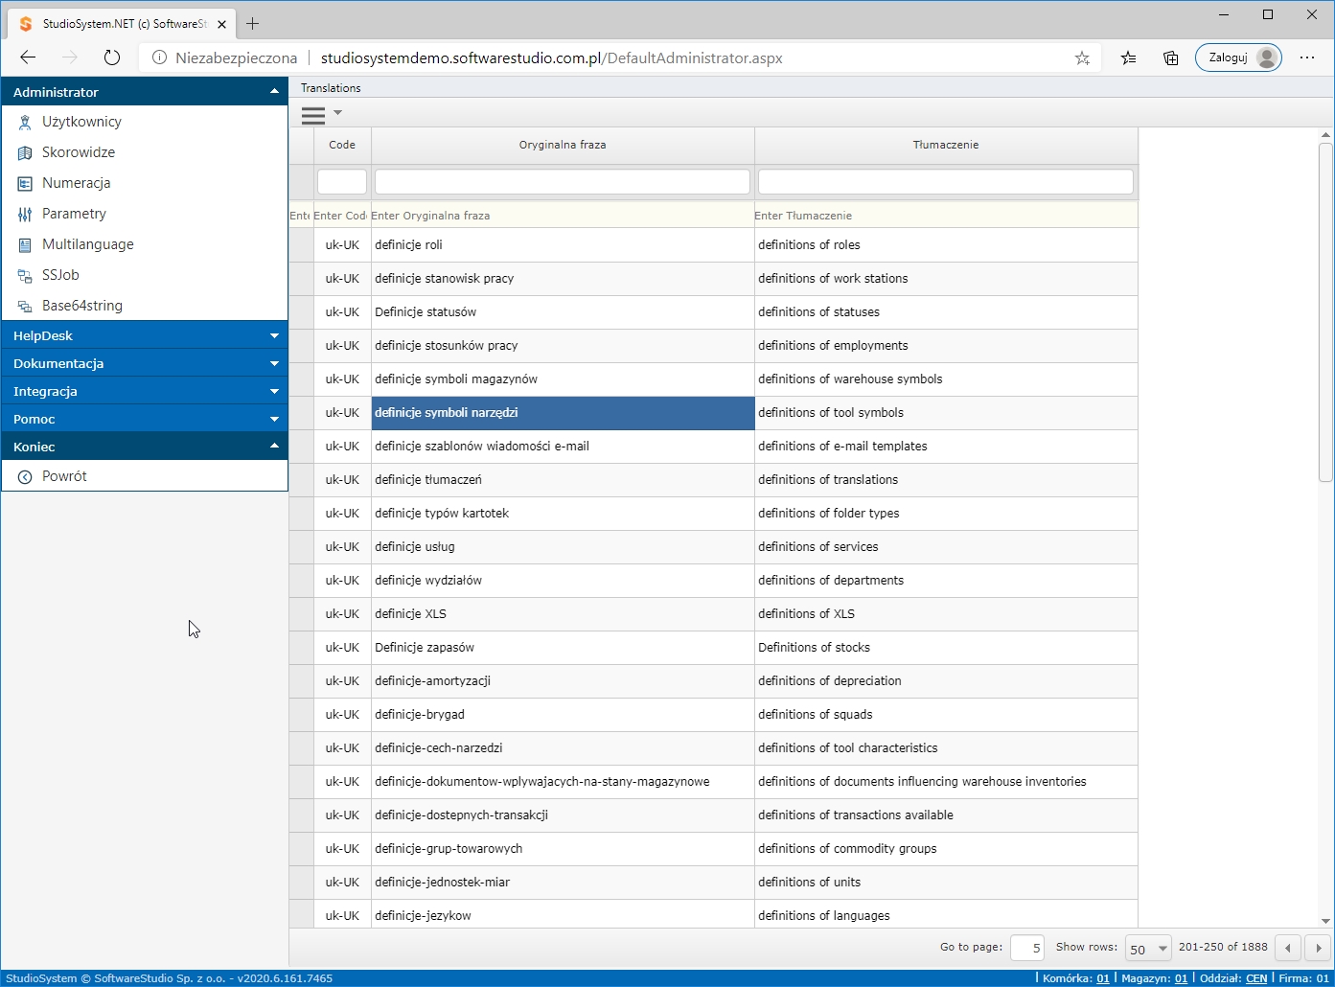Expand the Dokumentacja section
1335x987 pixels.
coord(145,363)
